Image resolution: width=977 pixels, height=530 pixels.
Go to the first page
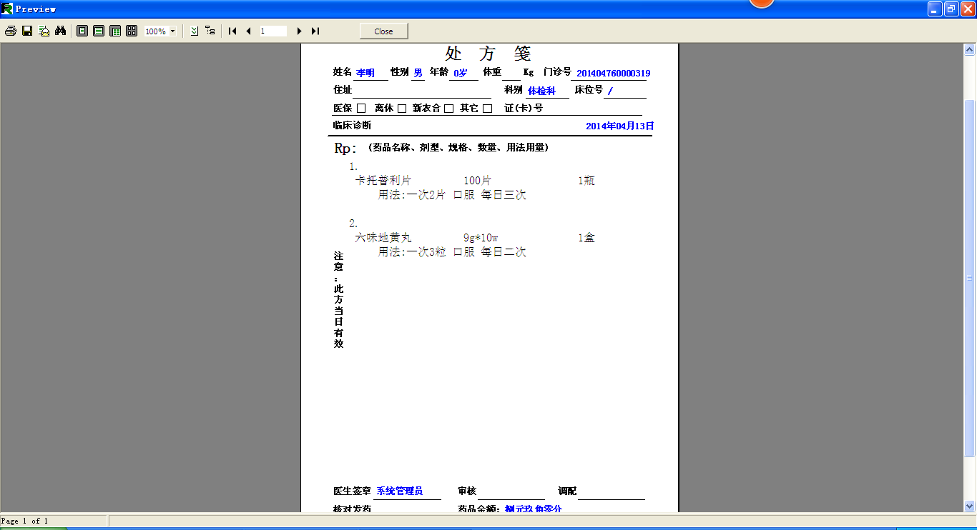(x=232, y=31)
